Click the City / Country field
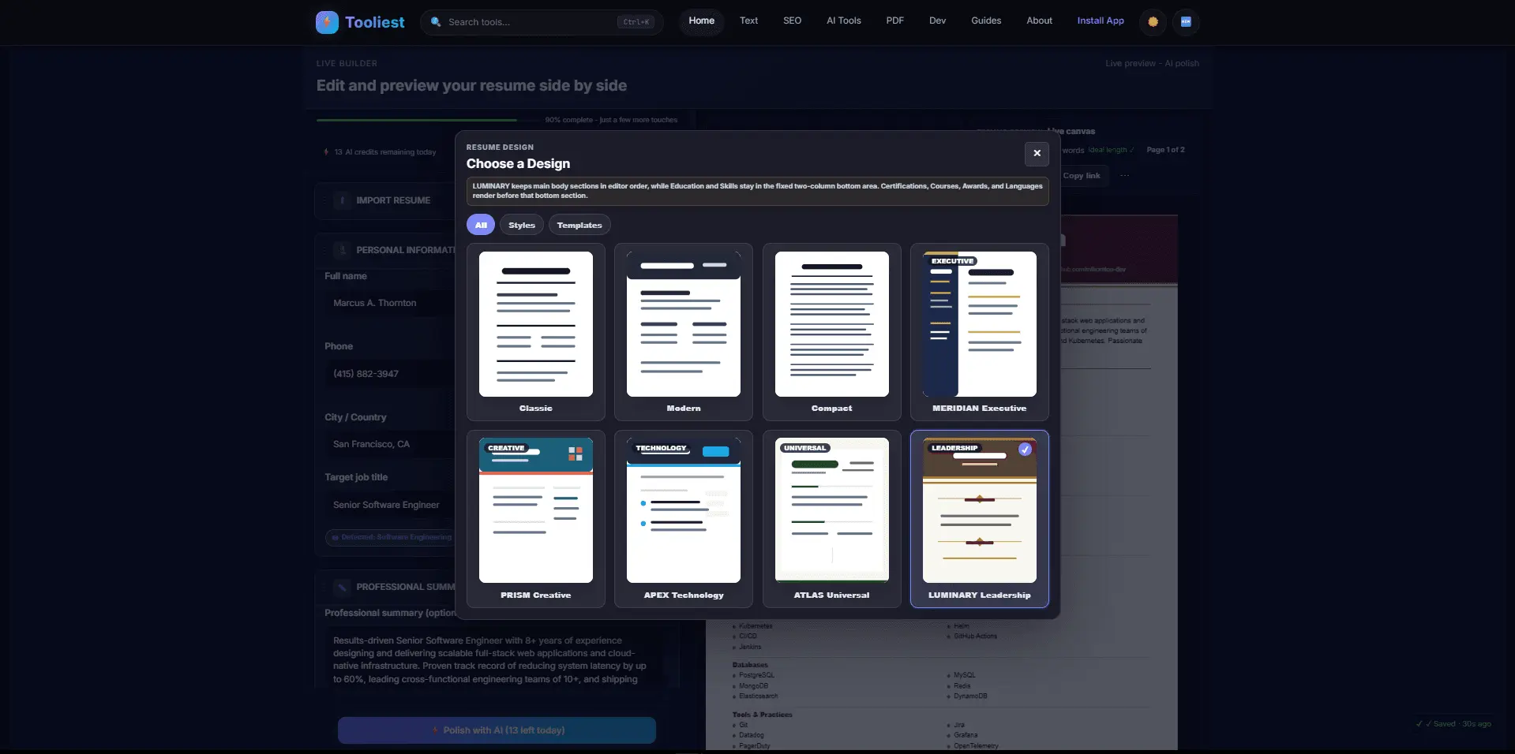The height and width of the screenshot is (754, 1515). 390,444
